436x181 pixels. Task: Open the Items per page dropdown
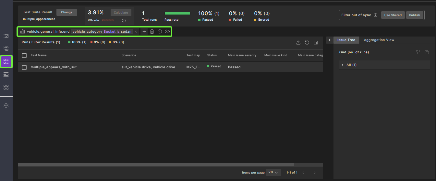[273, 173]
